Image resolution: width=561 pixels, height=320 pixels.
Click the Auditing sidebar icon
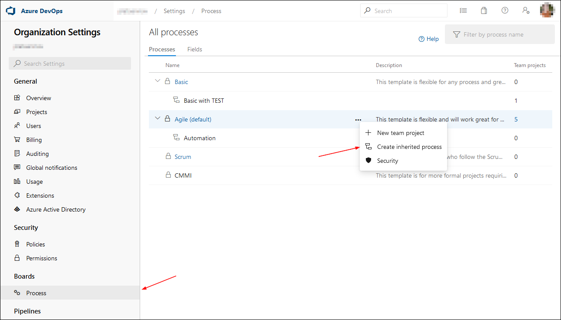click(17, 154)
